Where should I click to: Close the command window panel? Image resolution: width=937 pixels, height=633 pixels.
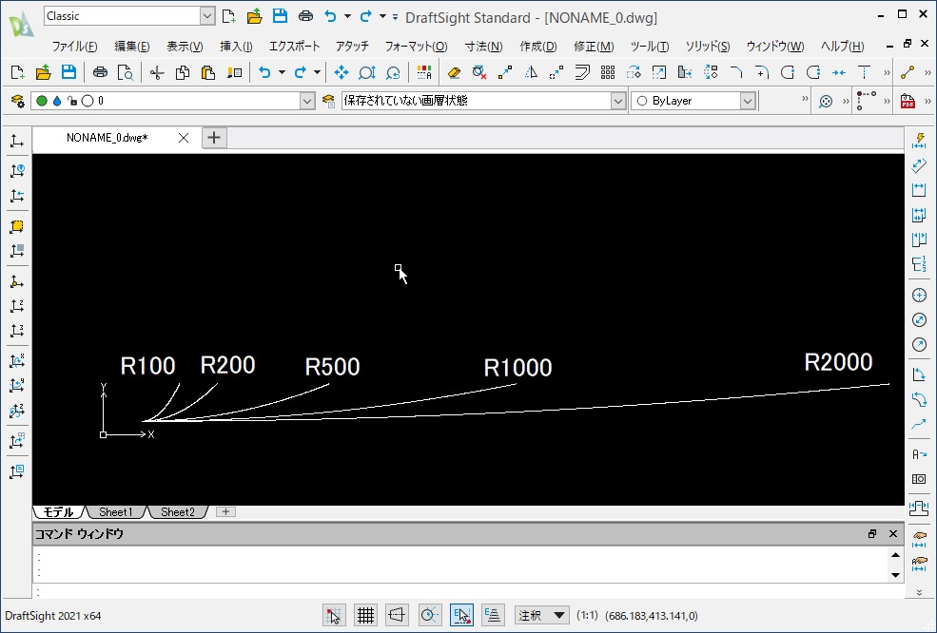893,534
